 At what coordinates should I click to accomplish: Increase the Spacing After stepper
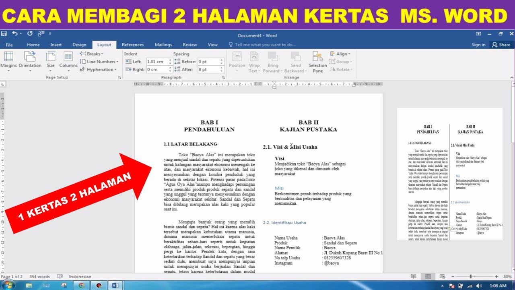[221, 68]
